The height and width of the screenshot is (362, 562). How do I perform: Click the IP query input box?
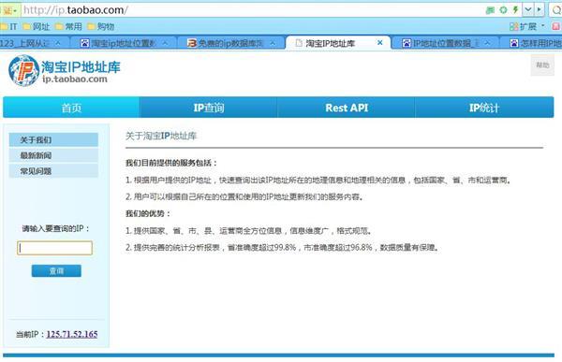pyautogui.click(x=54, y=248)
